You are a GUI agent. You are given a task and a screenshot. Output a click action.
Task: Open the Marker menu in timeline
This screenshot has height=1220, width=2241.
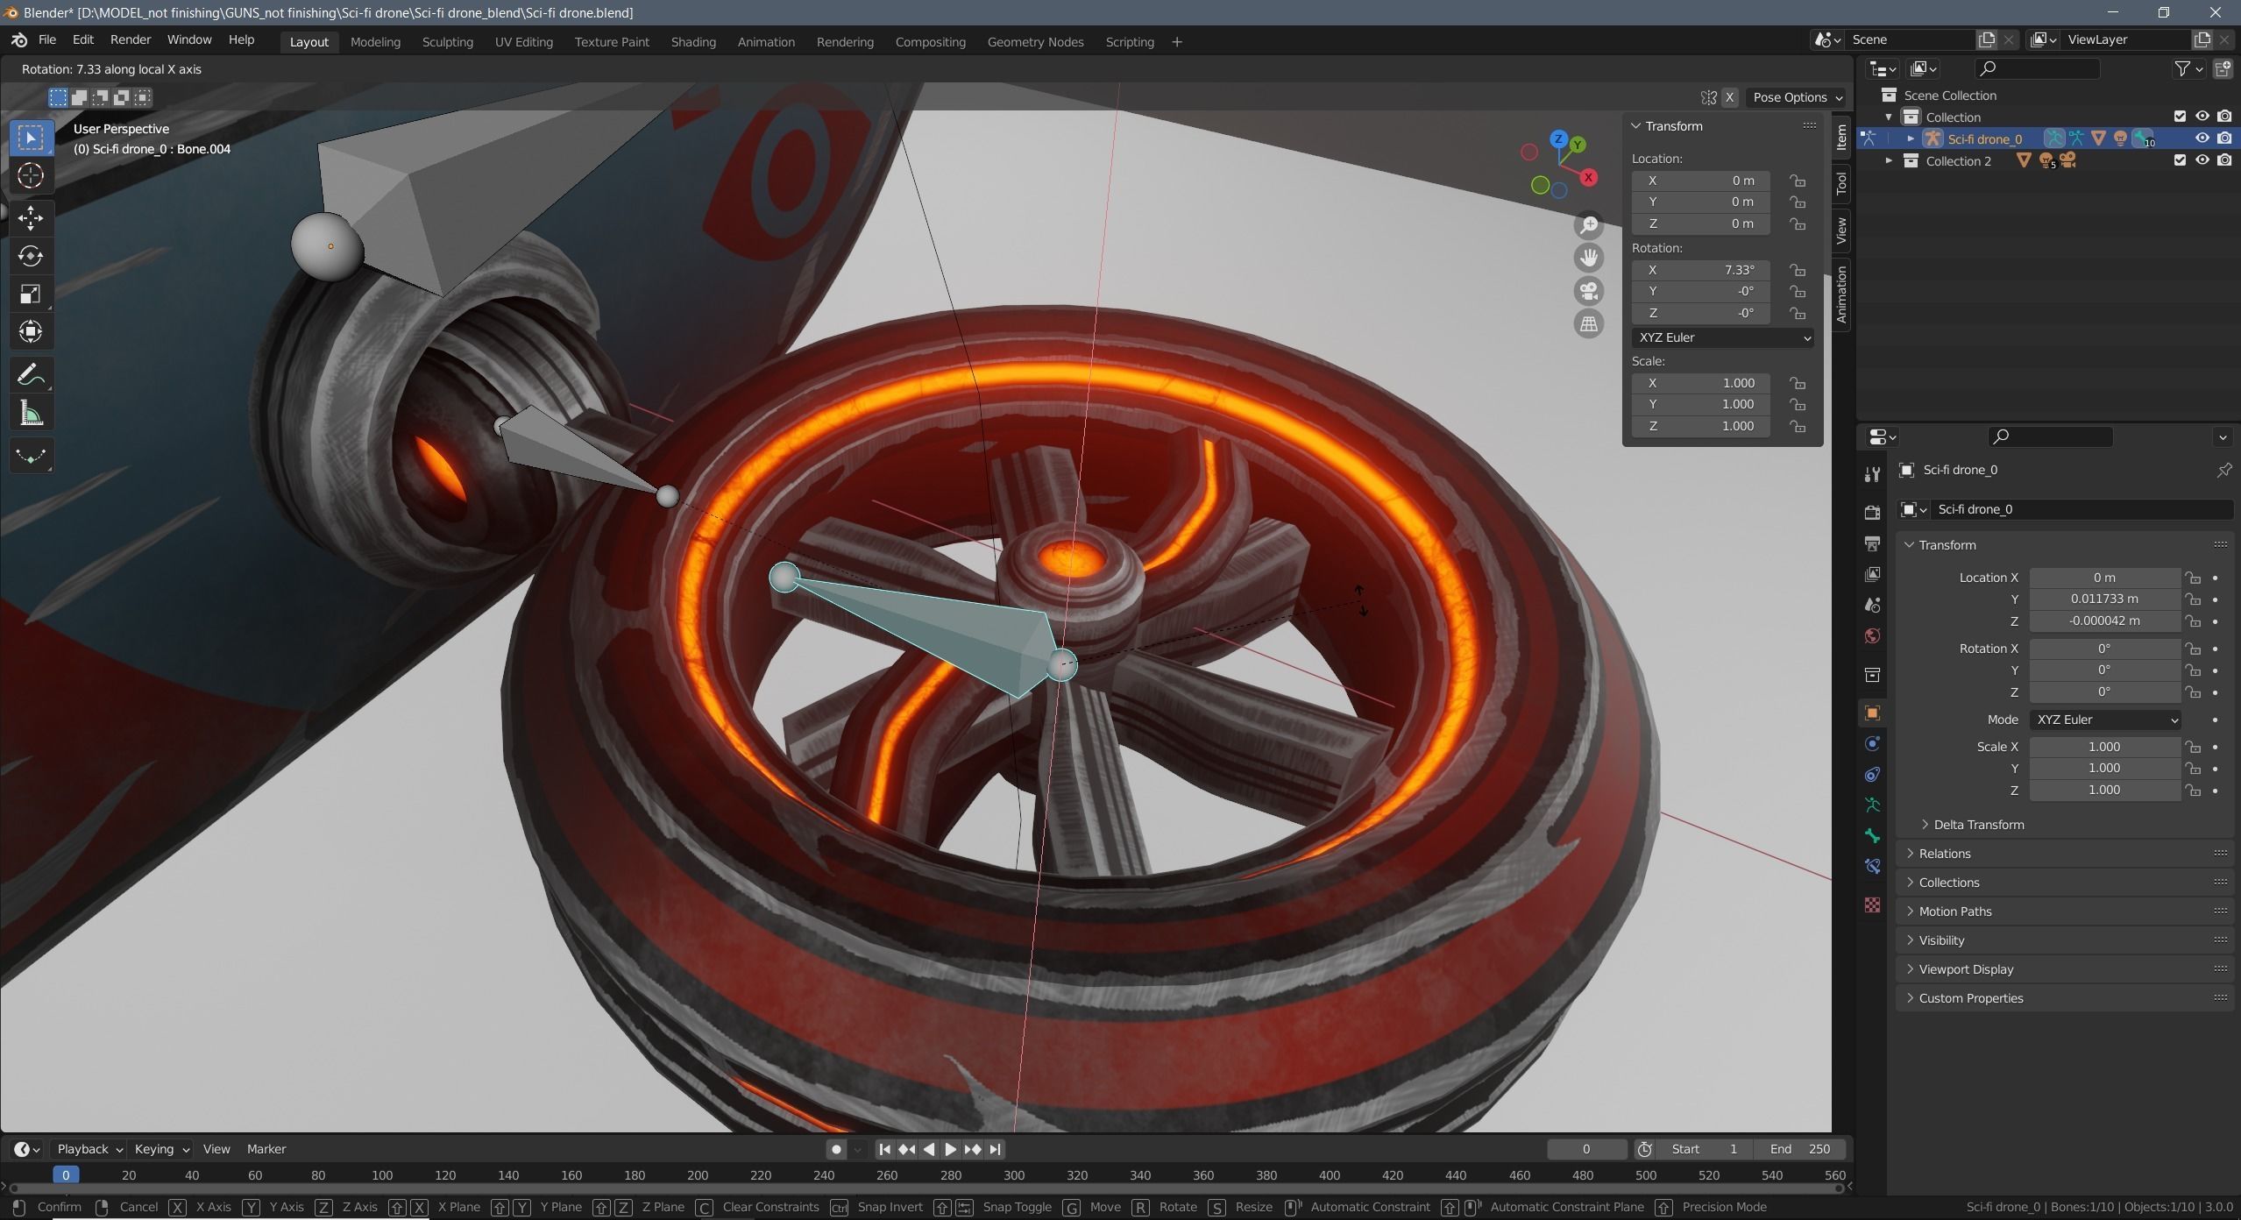266,1149
